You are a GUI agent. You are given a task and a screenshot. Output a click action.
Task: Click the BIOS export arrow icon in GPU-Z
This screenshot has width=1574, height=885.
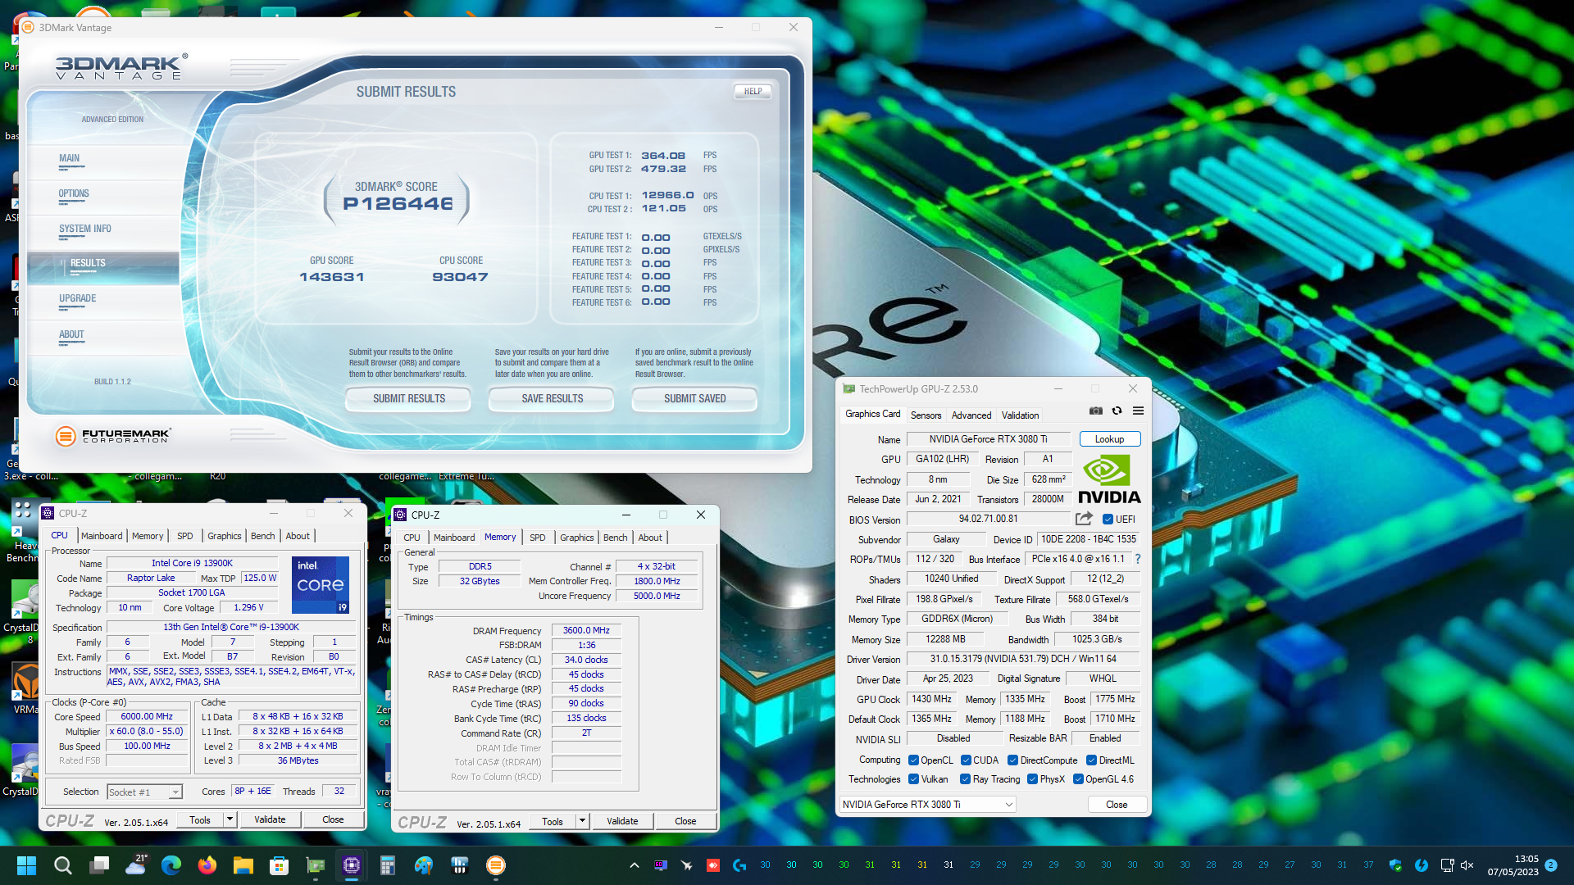pyautogui.click(x=1084, y=519)
